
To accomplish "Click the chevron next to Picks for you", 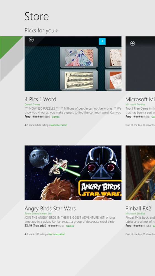I will 57,31.
